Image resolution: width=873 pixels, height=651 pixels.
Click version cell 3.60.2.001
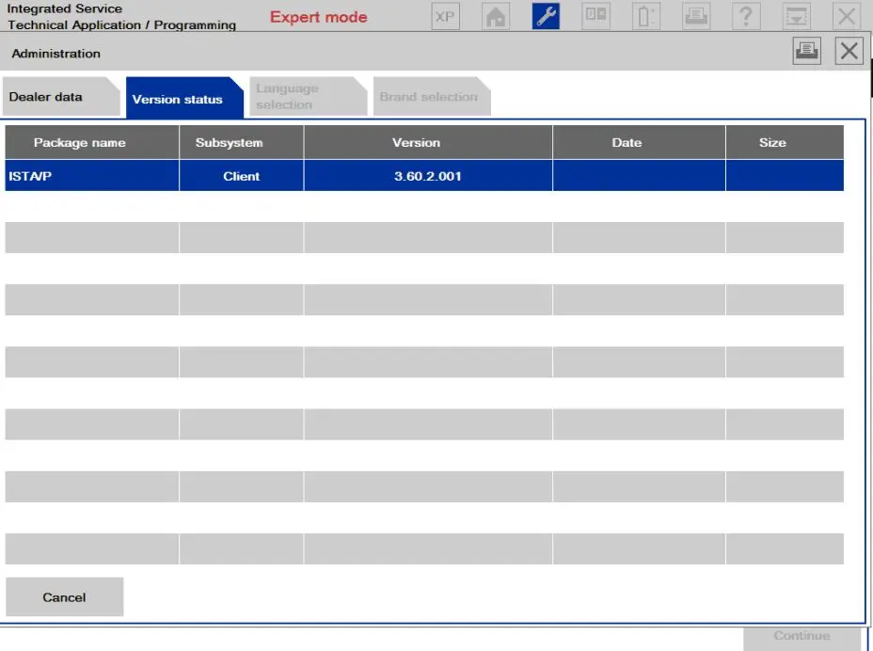pyautogui.click(x=428, y=176)
